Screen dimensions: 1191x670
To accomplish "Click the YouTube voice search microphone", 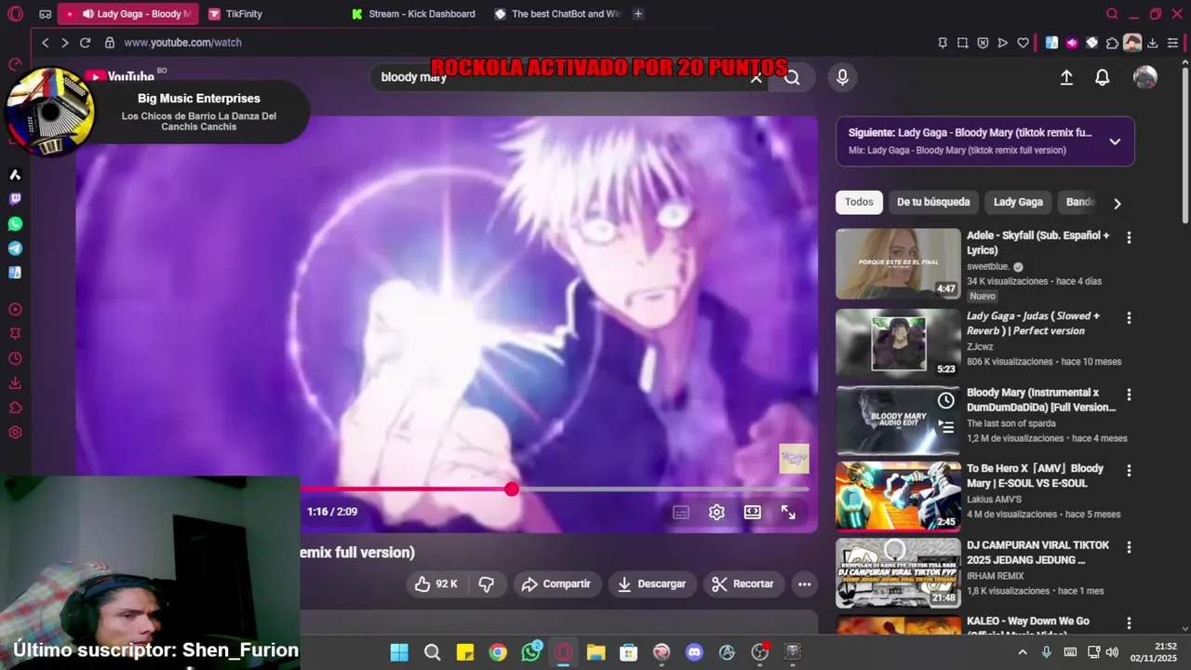I will [x=842, y=77].
